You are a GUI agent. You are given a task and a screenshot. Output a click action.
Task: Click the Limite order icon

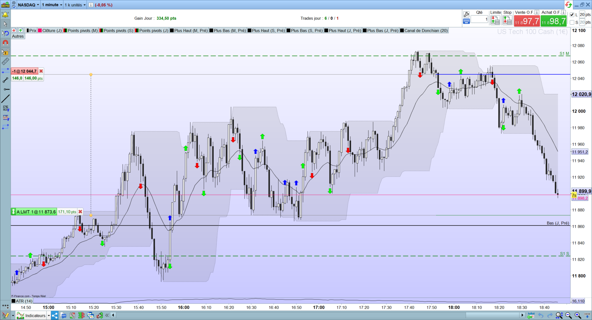pyautogui.click(x=495, y=20)
